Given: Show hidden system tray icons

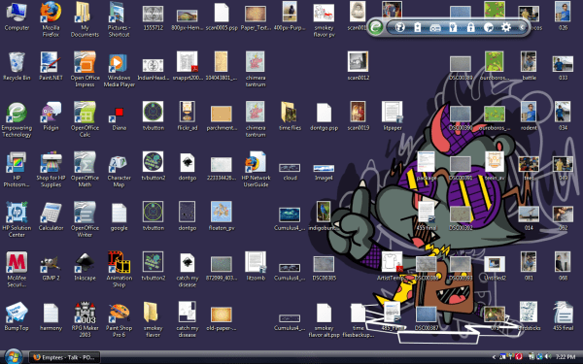Looking at the screenshot, I should [x=494, y=357].
